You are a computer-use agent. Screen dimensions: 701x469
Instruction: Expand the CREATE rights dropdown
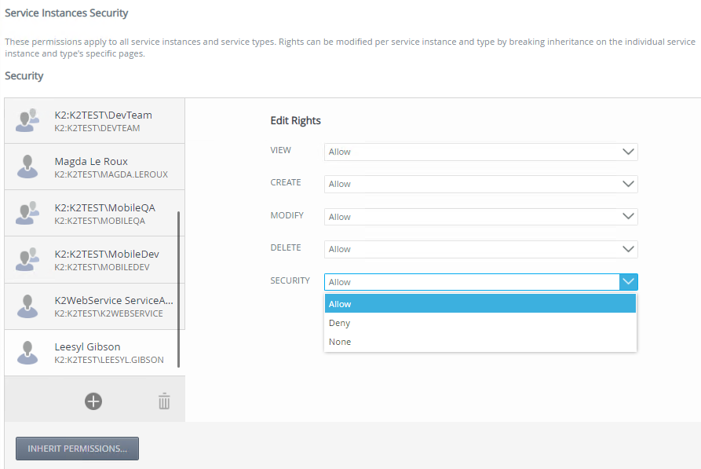(480, 184)
